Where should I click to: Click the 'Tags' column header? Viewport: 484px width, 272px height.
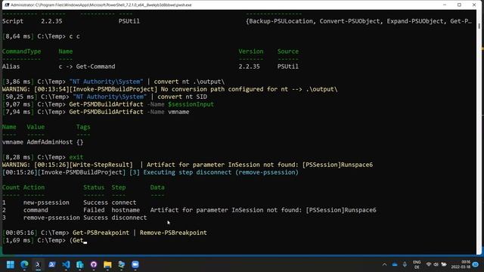83,127
